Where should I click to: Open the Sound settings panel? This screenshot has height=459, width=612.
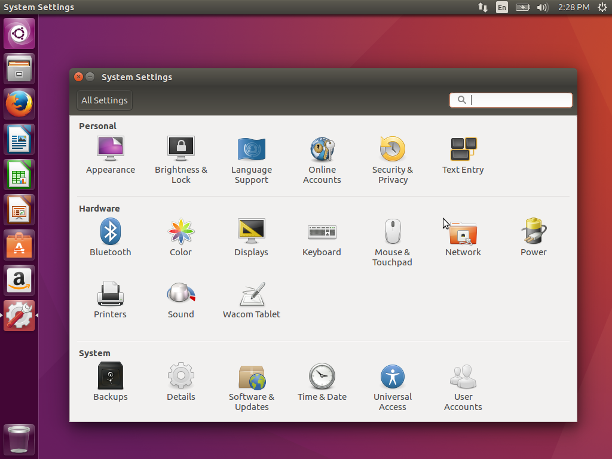[180, 300]
